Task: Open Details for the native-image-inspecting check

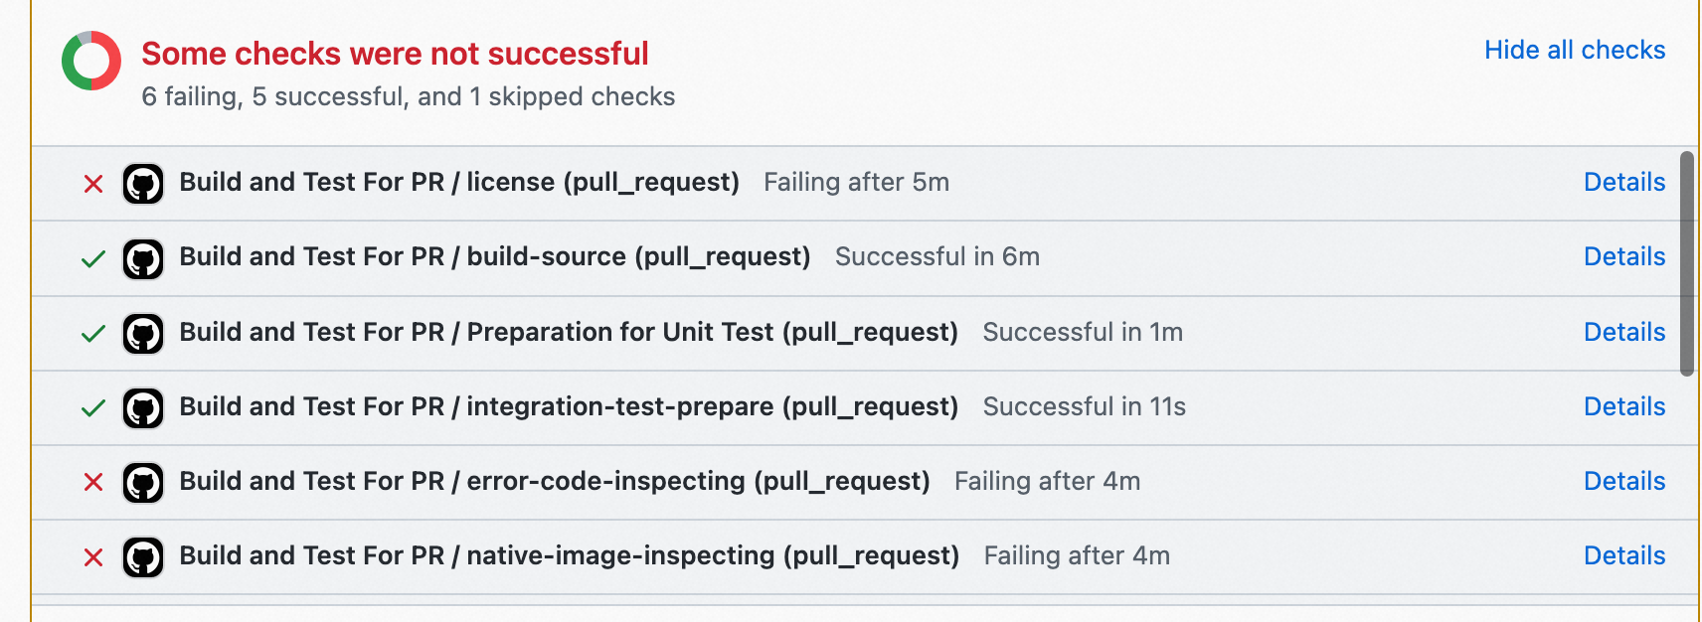Action: click(x=1624, y=555)
